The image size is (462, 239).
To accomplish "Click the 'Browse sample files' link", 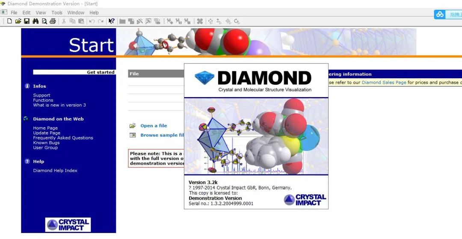I will 162,135.
